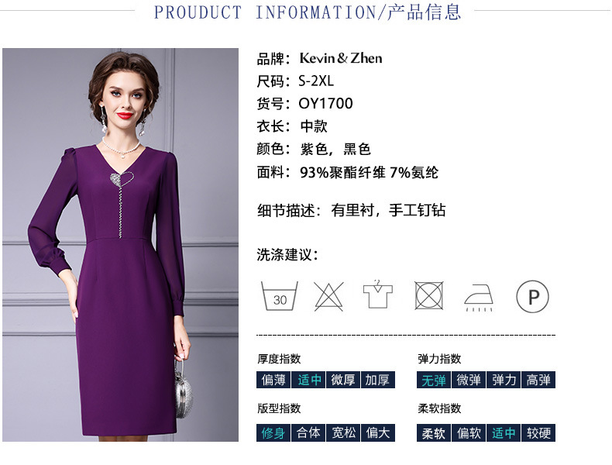612x465 pixels.
Task: Select the highlighted 适中 thickness option
Action: (x=308, y=380)
